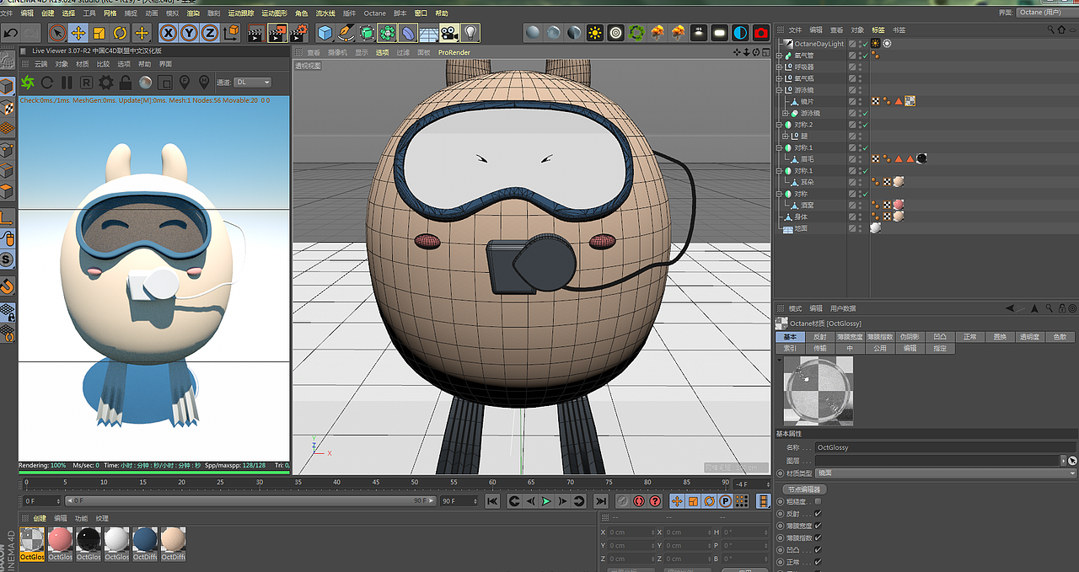Click the 节点编辑器 button

coord(804,489)
